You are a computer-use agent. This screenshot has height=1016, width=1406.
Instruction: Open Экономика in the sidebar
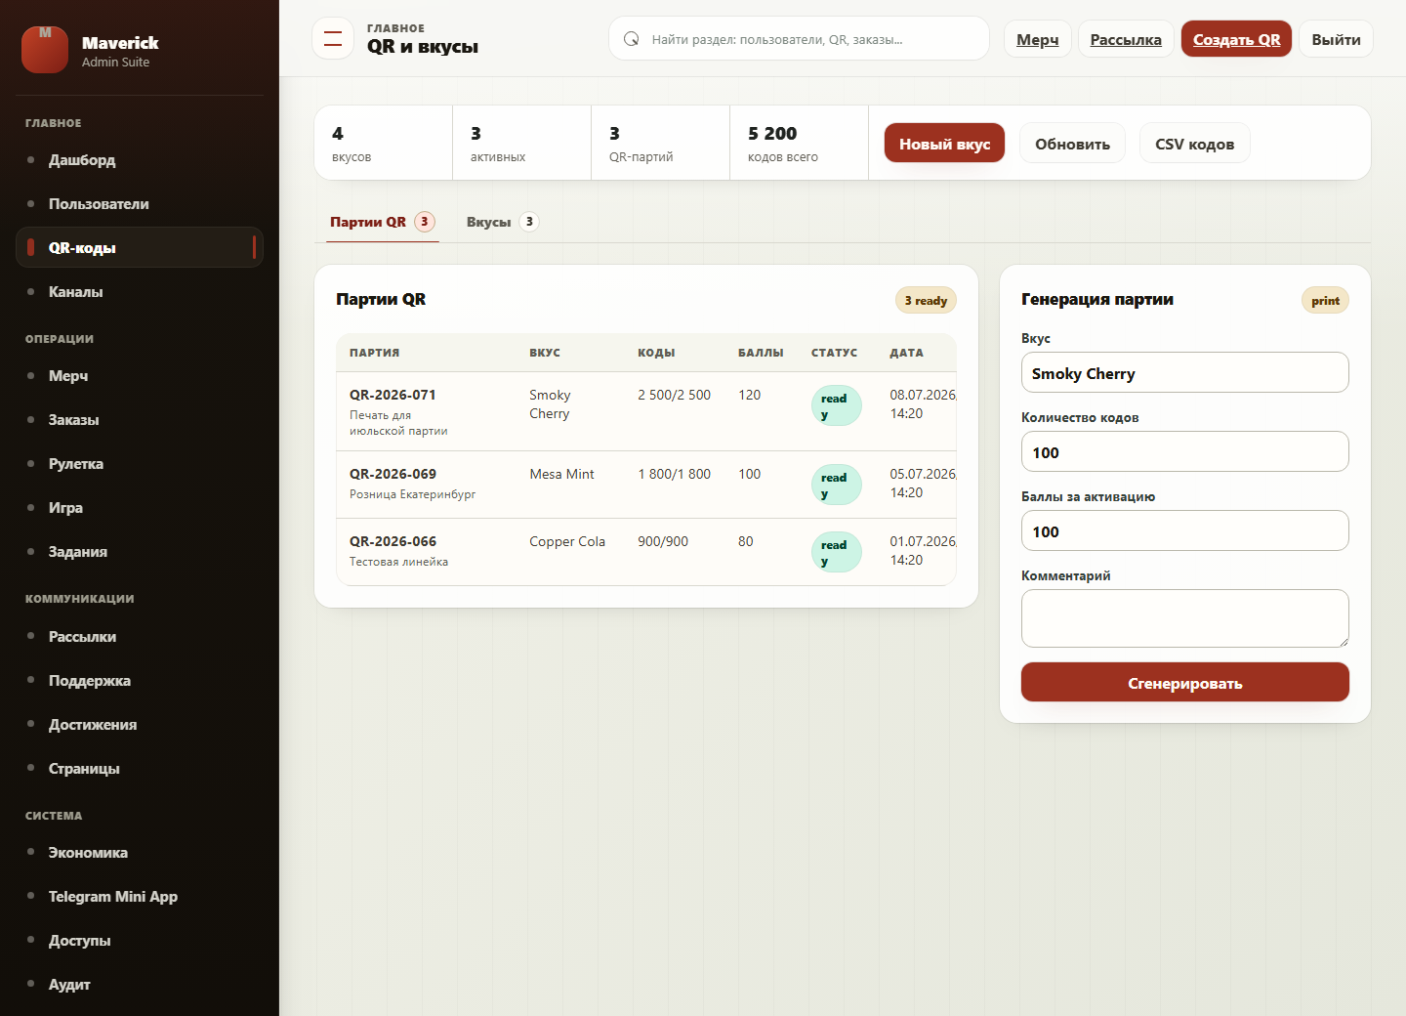(140, 853)
